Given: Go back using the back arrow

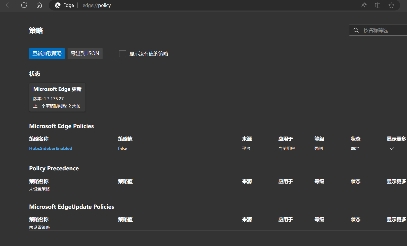Looking at the screenshot, I should pyautogui.click(x=9, y=5).
